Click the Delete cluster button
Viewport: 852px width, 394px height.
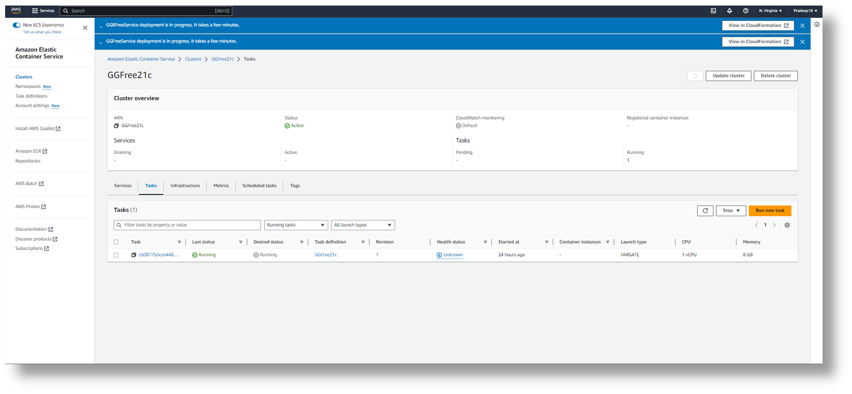coord(776,76)
